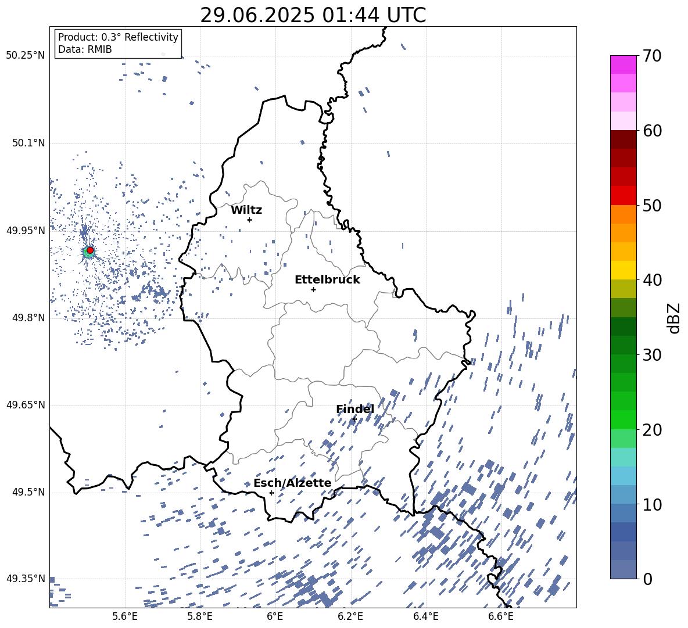Click the dark maroon colorbar swatch below 60
This screenshot has height=628, width=688.
pyautogui.click(x=623, y=140)
